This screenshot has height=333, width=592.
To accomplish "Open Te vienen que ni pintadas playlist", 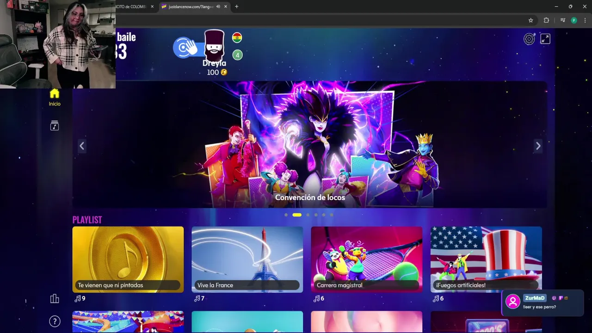I will tap(128, 259).
